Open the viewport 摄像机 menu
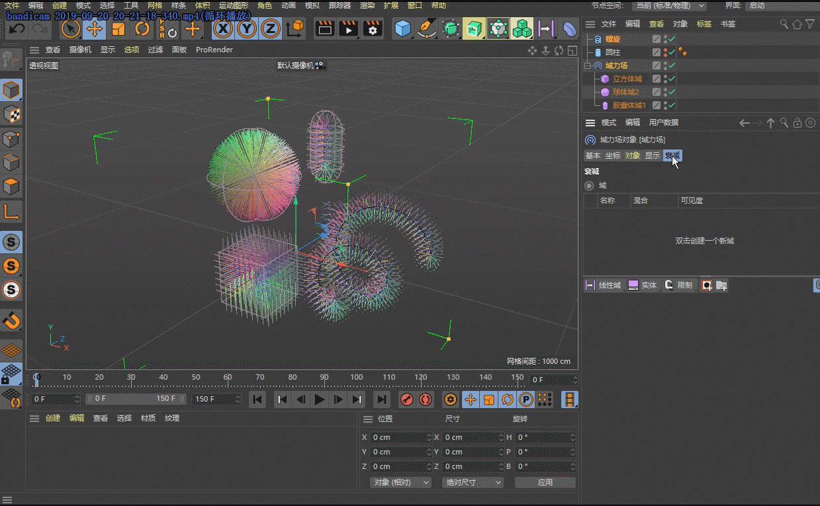The width and height of the screenshot is (820, 506). pos(80,50)
